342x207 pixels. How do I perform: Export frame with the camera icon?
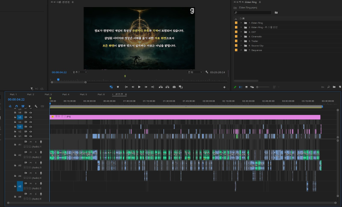coord(174,87)
